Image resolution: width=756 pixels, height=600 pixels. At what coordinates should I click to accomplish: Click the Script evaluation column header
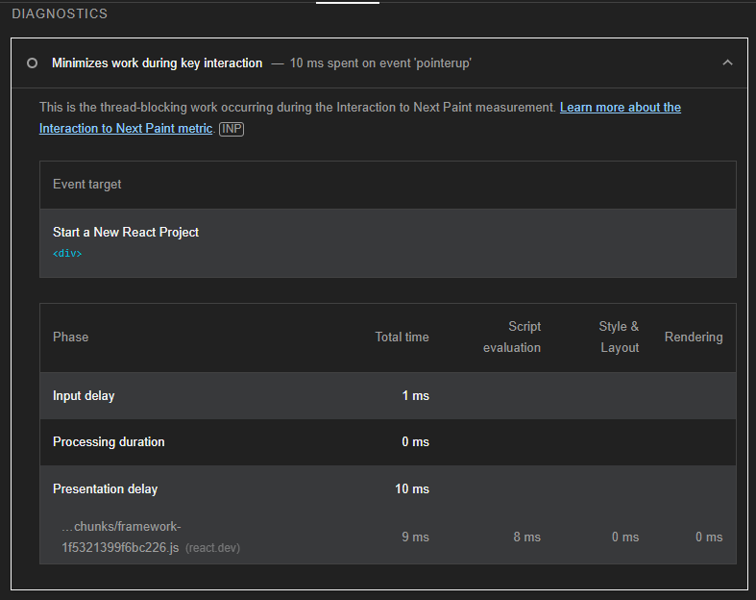512,337
